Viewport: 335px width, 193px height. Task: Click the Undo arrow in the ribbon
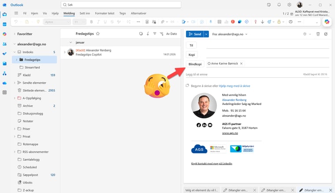[16, 21]
